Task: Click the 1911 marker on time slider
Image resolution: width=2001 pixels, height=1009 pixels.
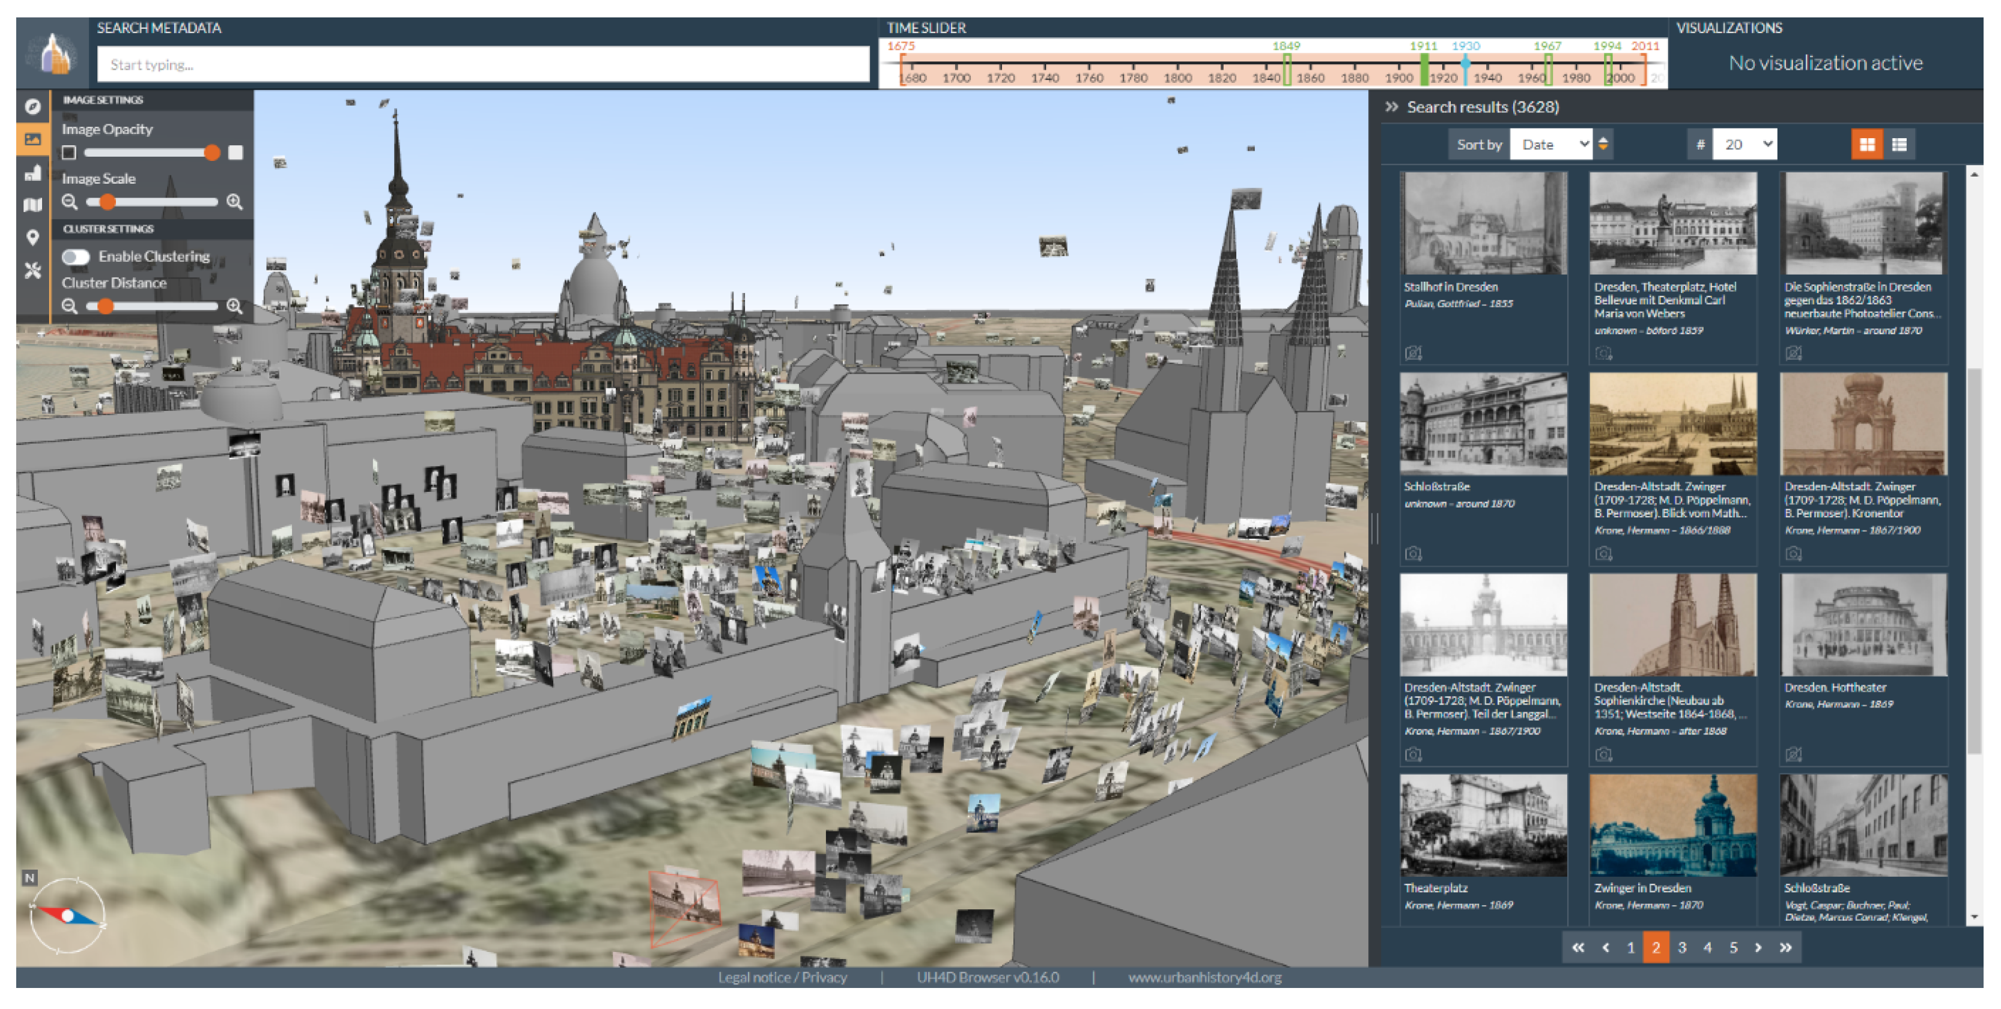Action: [x=1424, y=70]
